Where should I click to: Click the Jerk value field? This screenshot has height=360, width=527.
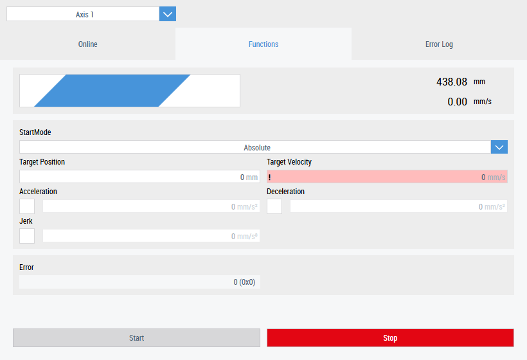coord(151,236)
